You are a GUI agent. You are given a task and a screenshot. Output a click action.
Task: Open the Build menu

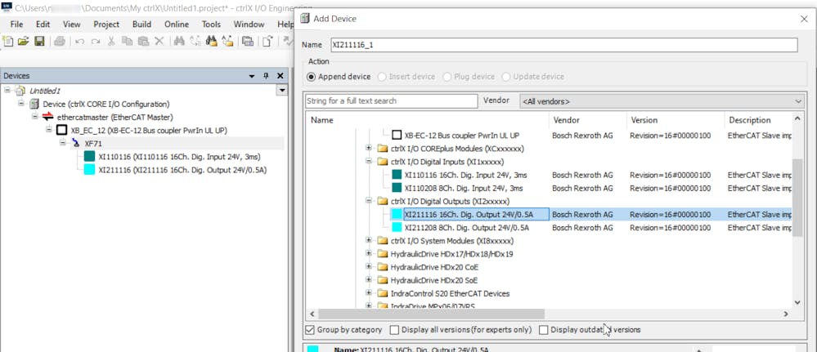pyautogui.click(x=141, y=25)
